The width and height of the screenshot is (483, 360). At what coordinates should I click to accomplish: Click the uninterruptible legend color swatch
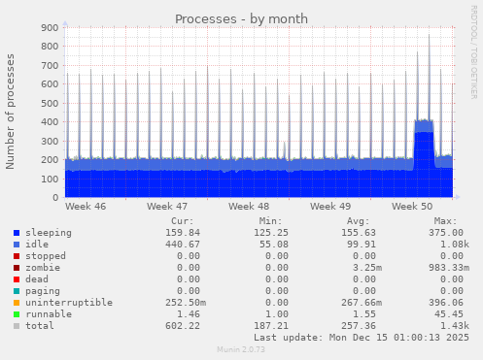point(17,303)
